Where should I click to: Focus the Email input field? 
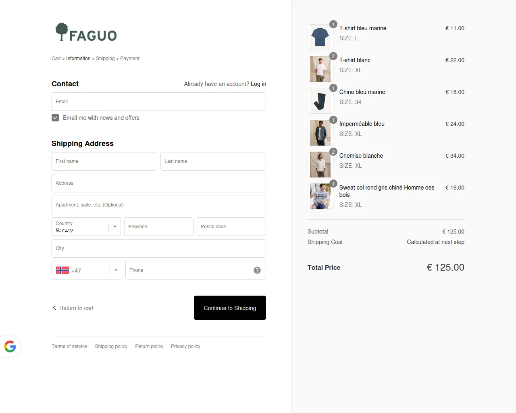coord(159,102)
